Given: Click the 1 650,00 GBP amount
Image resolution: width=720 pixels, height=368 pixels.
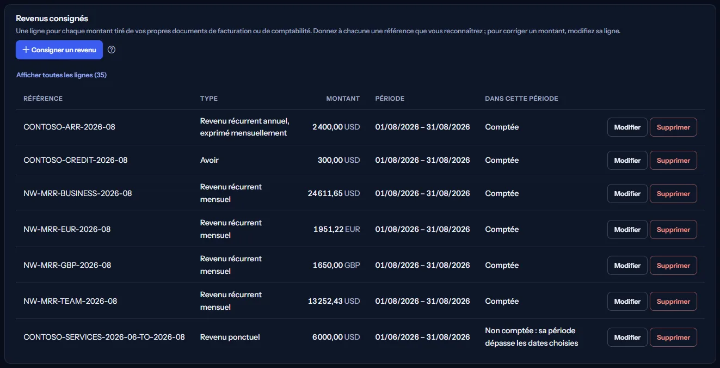Looking at the screenshot, I should [x=336, y=265].
